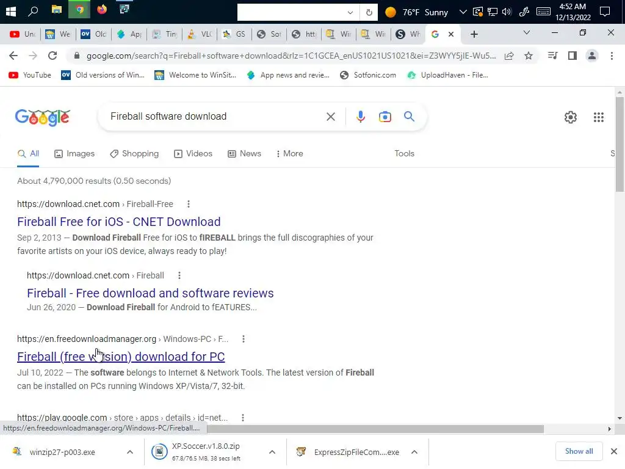Open the touch keyboard tray icon
The image size is (625, 469).
pyautogui.click(x=543, y=12)
